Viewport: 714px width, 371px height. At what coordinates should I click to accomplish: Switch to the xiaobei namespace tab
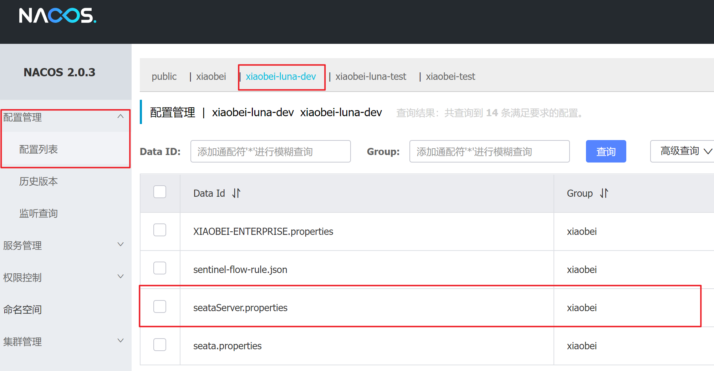(211, 77)
